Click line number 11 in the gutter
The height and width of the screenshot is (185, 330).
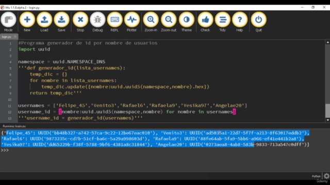pyautogui.click(x=9, y=106)
